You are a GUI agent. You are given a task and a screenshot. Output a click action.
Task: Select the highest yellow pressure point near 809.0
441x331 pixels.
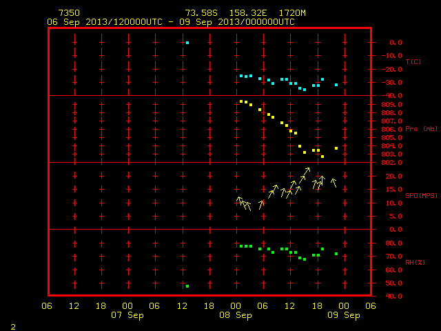click(241, 101)
